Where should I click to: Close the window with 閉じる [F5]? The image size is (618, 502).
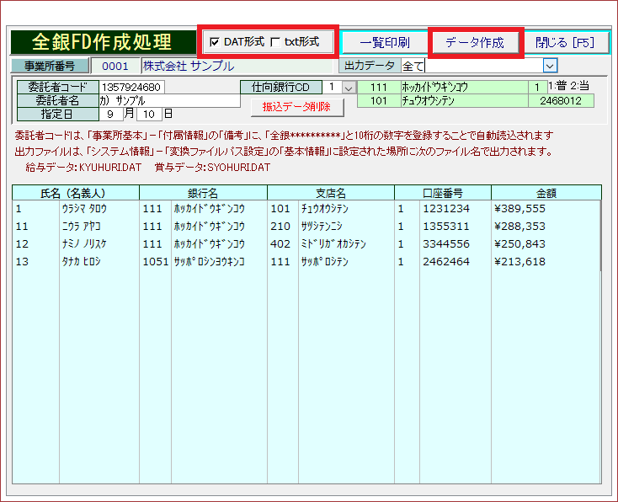tap(567, 43)
